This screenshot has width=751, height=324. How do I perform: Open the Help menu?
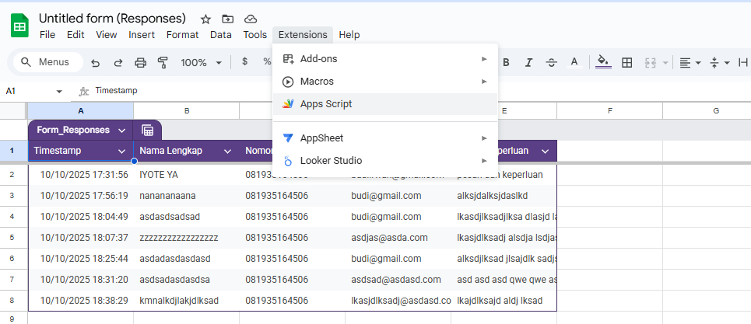349,35
